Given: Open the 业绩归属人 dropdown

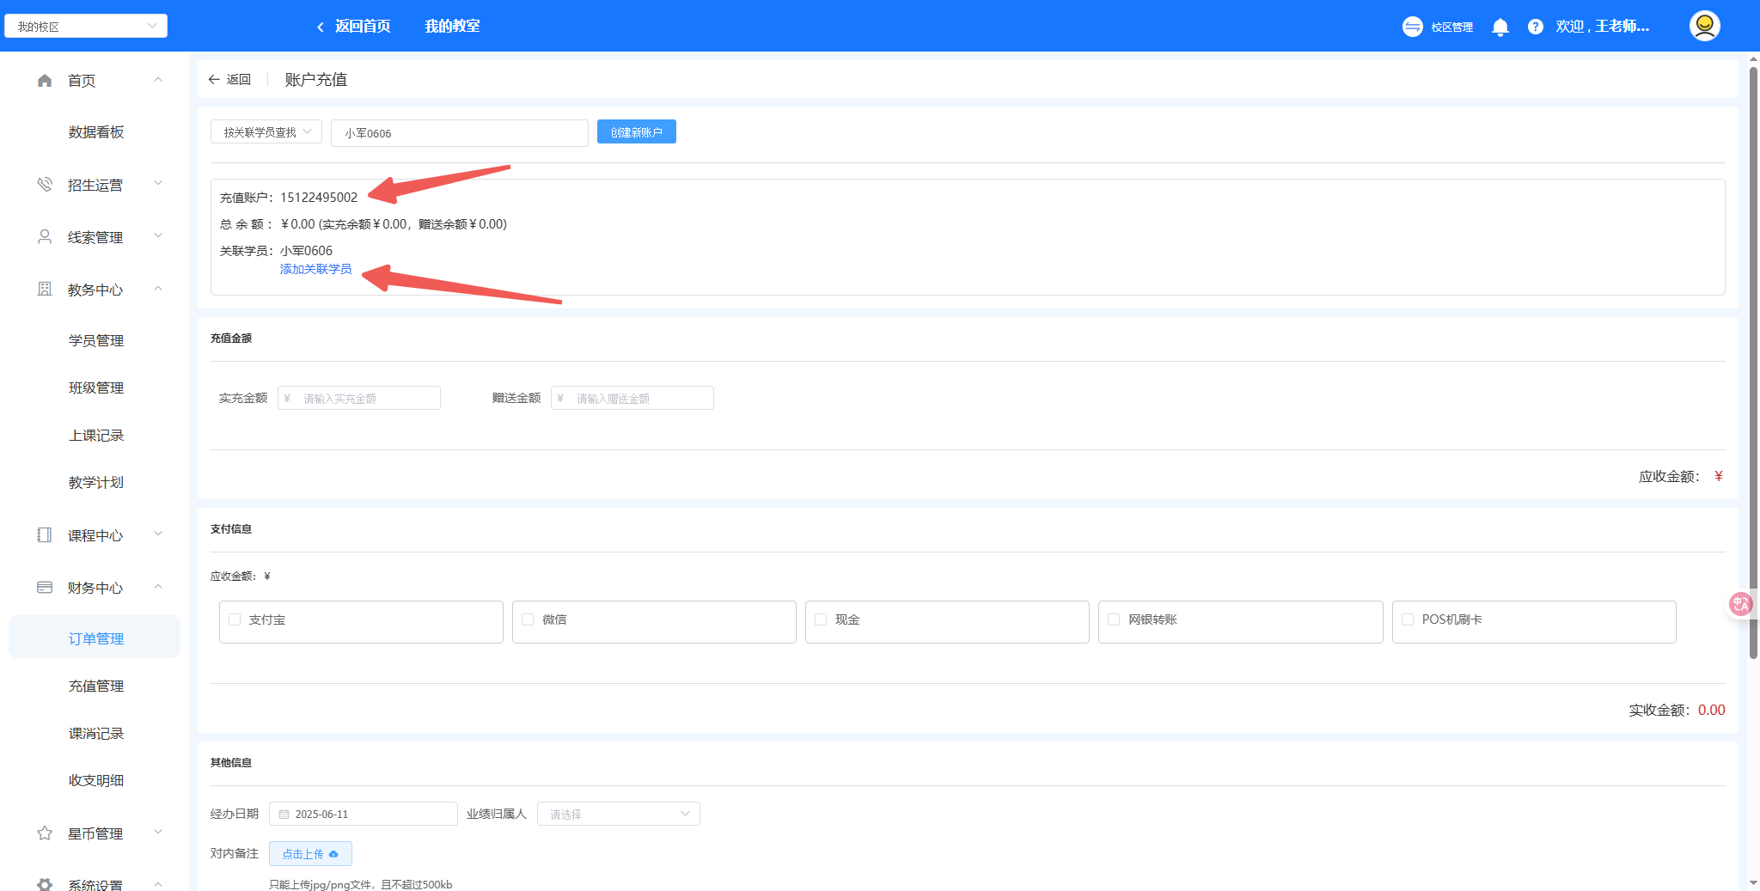Looking at the screenshot, I should click(619, 814).
